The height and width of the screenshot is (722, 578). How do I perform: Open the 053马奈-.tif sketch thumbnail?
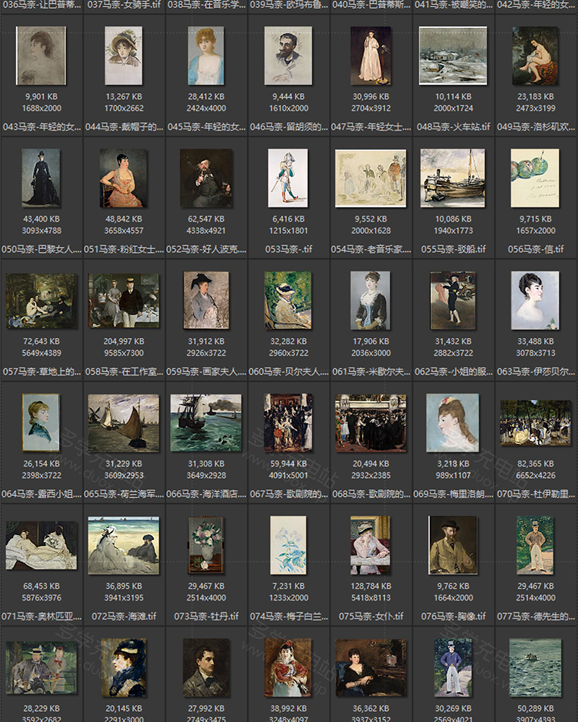pyautogui.click(x=288, y=182)
